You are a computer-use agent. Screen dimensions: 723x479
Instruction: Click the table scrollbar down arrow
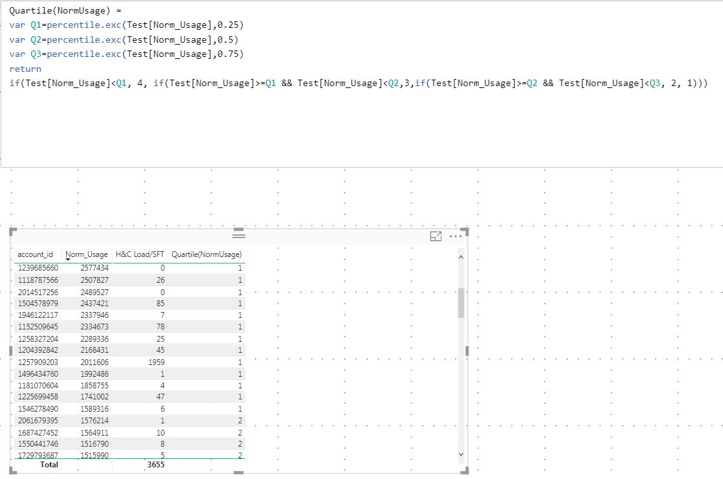[x=461, y=454]
